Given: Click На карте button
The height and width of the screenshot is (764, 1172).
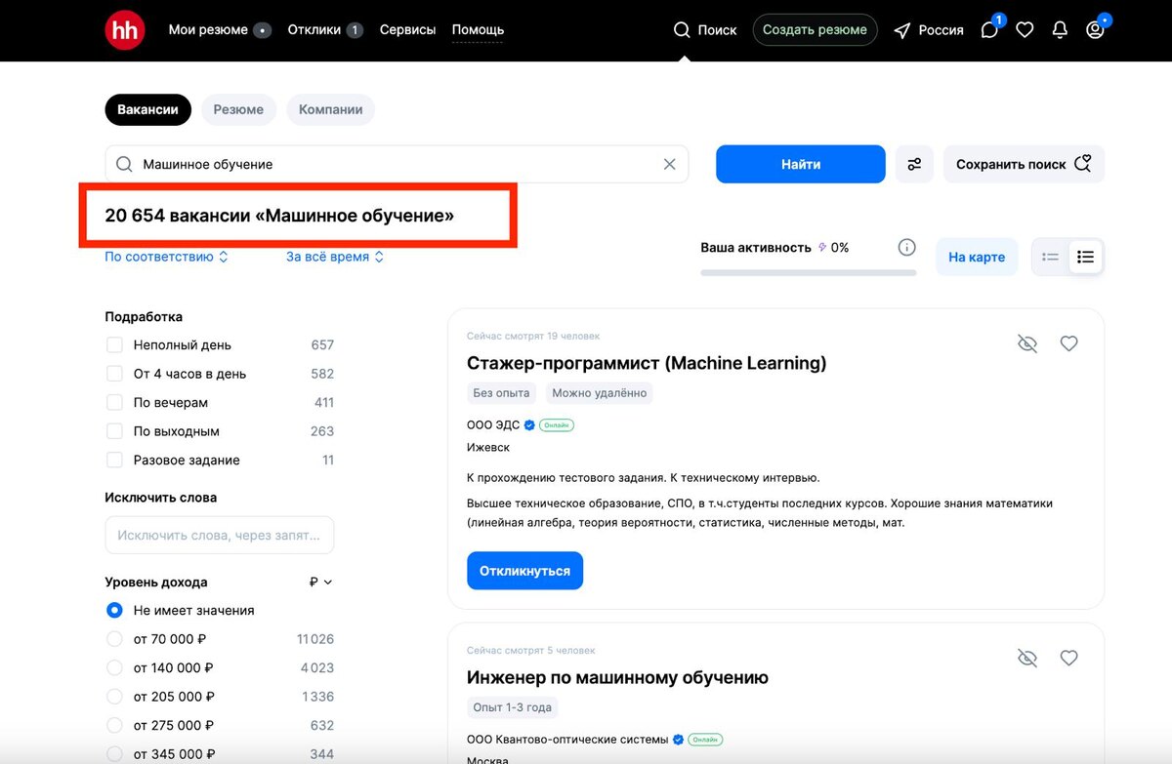Looking at the screenshot, I should pyautogui.click(x=977, y=257).
